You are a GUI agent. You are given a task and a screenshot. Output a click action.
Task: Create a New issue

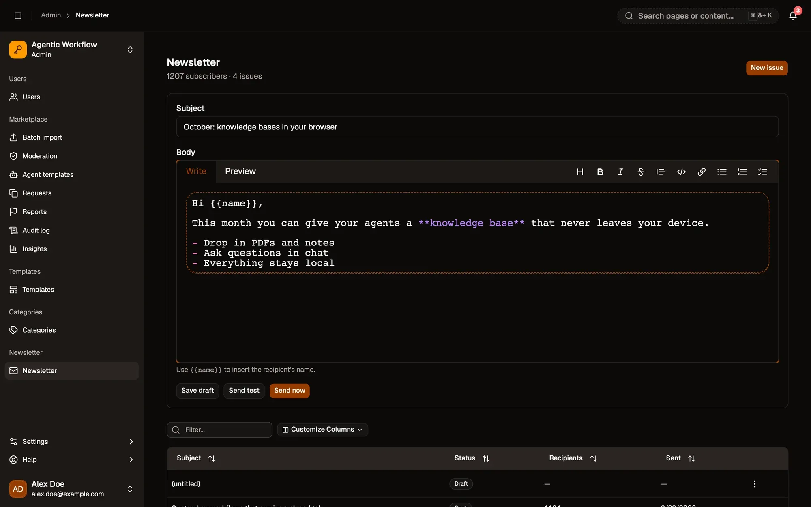(767, 68)
